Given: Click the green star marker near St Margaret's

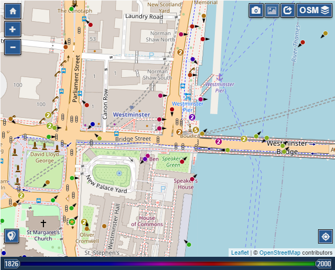Looking at the screenshot, I should pos(71,221).
